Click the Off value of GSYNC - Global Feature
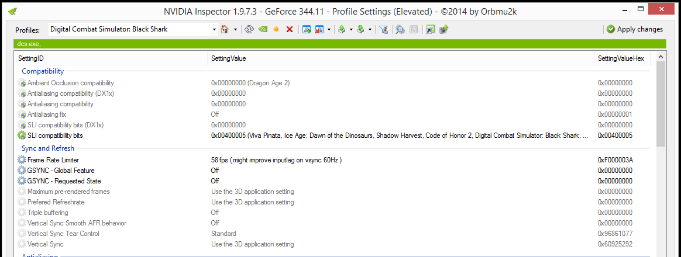681x257 pixels. 215,171
